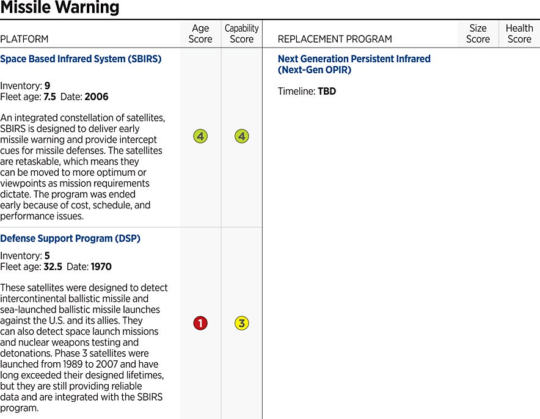
Task: Click the SBIRS Capability Score green circle
Action: coord(242,136)
